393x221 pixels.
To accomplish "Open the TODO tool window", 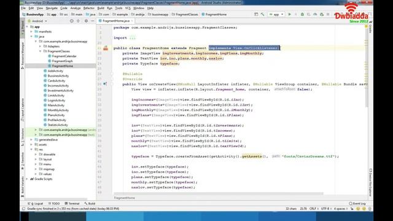I will coord(54,204).
